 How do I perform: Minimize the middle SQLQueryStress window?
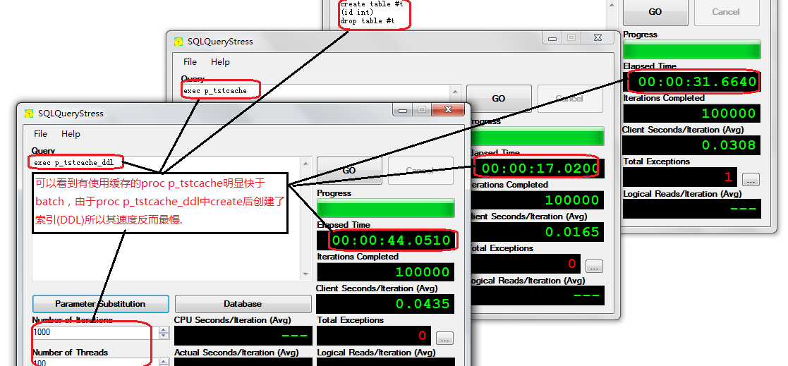(x=553, y=37)
